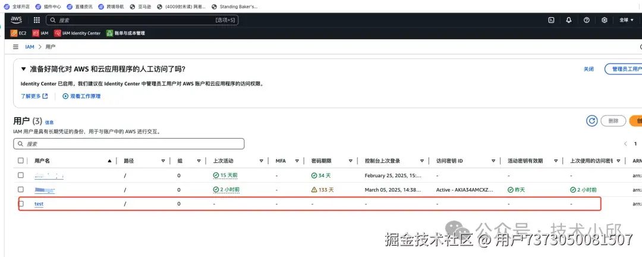Check the user row with 133 天 password age
642x257 pixels.
point(20,189)
